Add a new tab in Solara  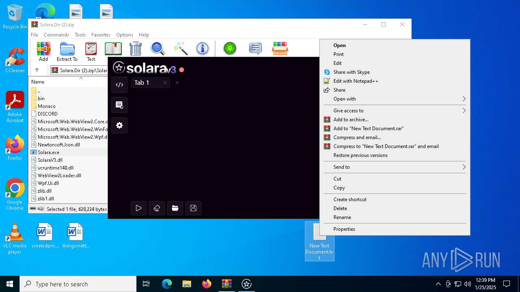coord(177,83)
